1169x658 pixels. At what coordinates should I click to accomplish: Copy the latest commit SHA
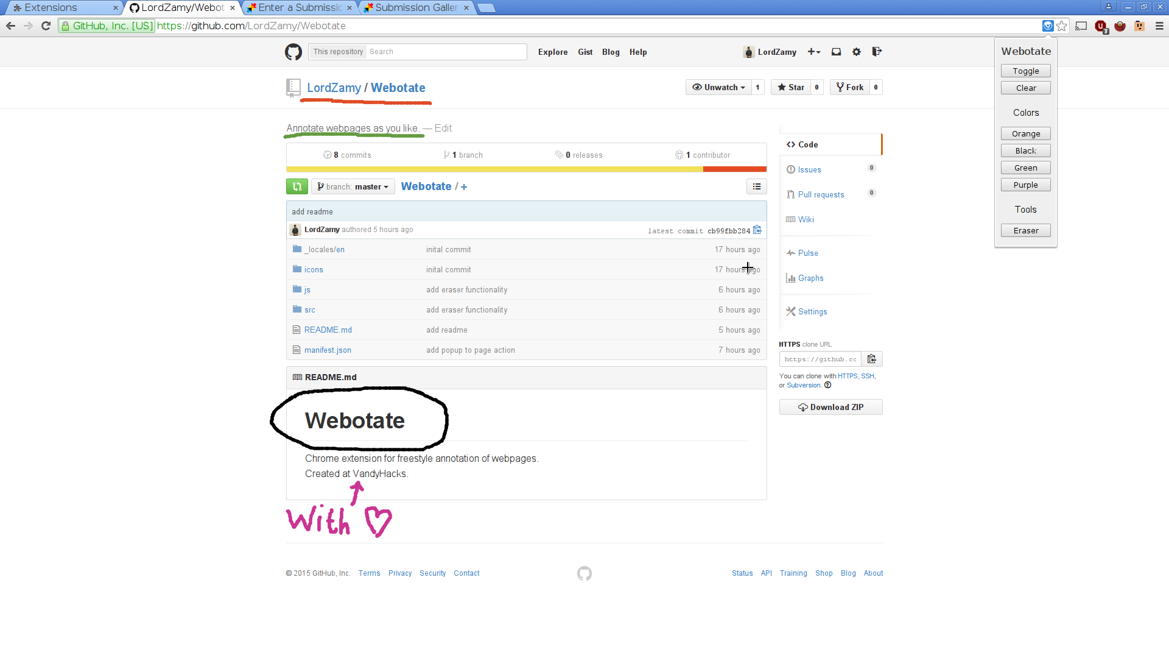click(757, 230)
